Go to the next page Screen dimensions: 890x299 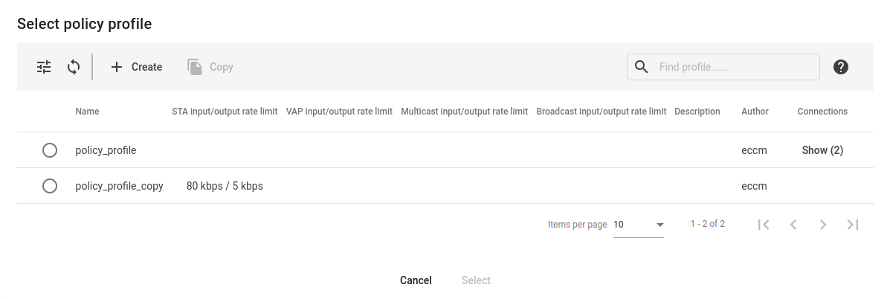(x=823, y=225)
